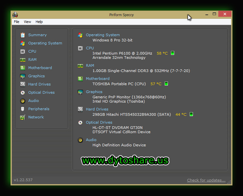Click the Graphics monitor icon in summary panel

point(80,92)
